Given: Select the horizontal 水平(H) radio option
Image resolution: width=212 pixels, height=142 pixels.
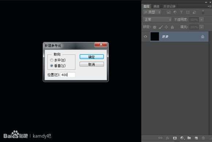Looking at the screenshot, I should coord(52,60).
